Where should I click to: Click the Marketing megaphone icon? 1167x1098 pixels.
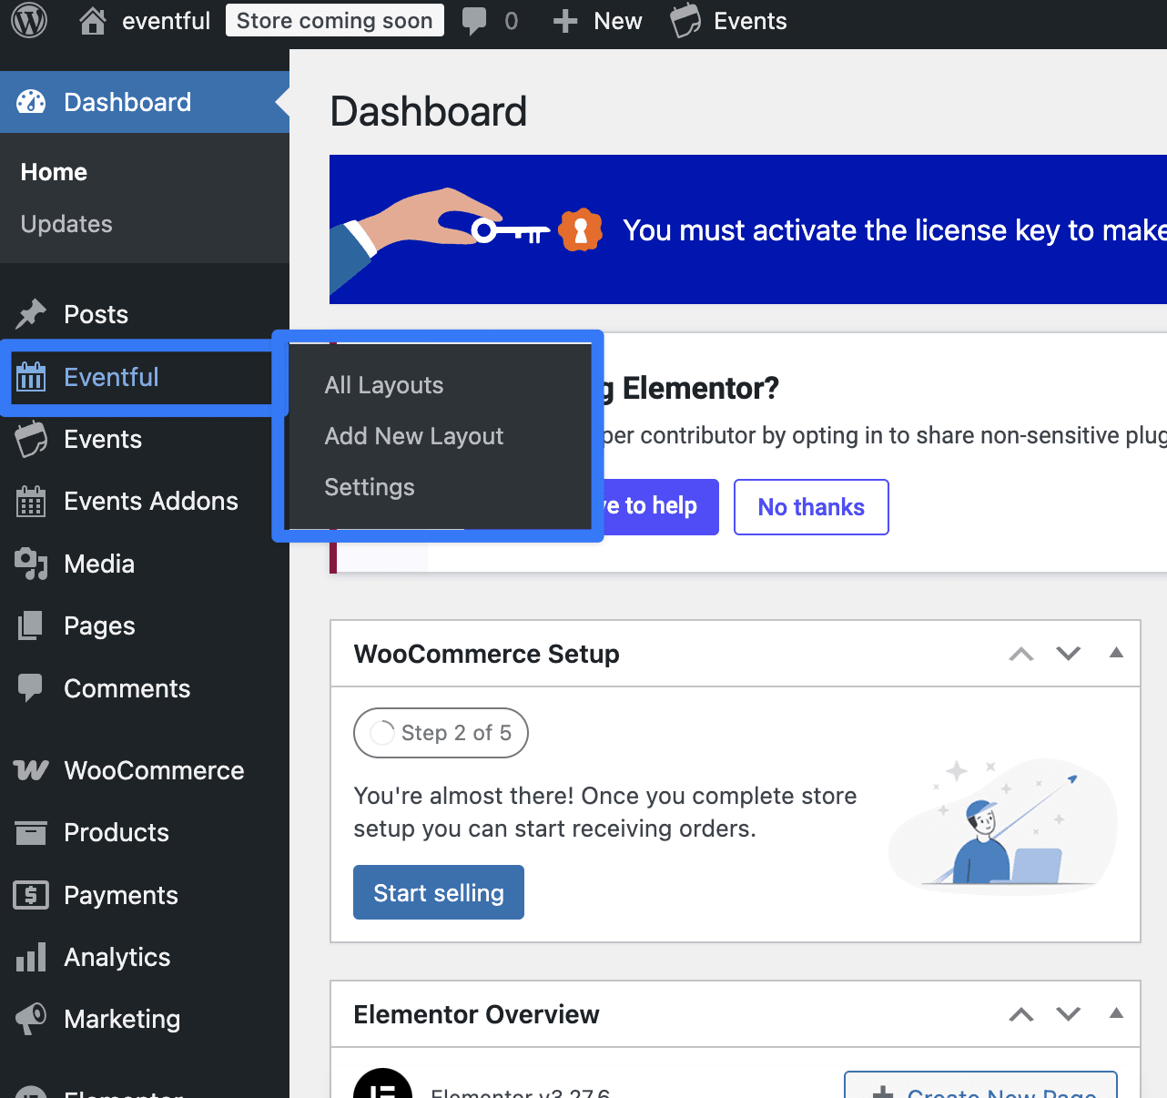(31, 1019)
